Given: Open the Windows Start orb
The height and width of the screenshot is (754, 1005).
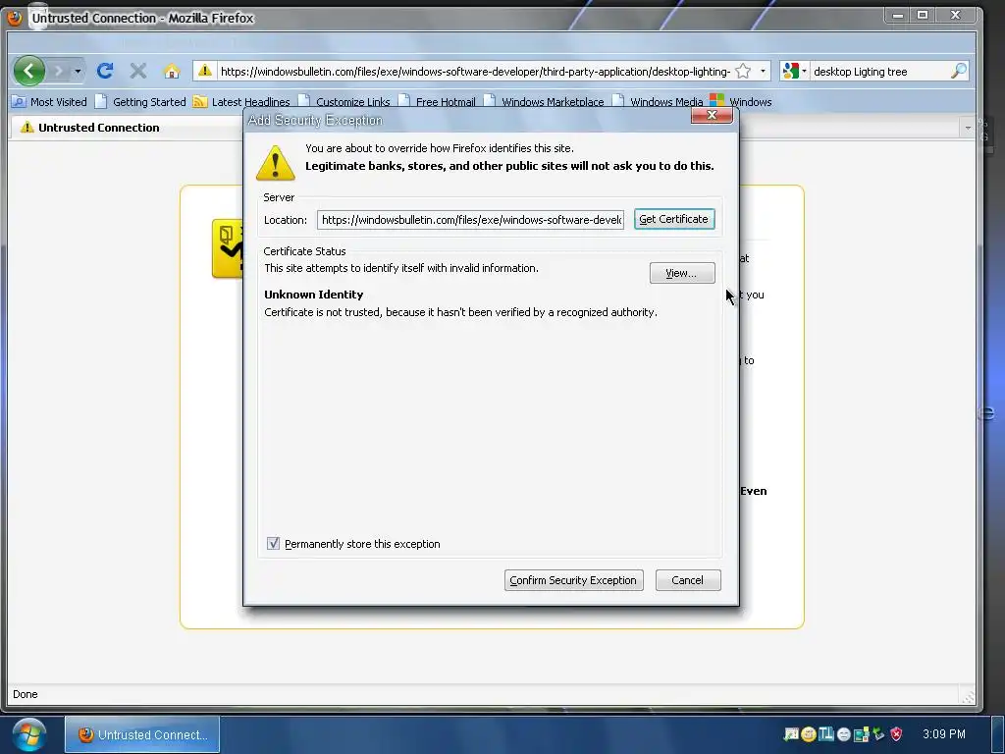Looking at the screenshot, I should [28, 735].
